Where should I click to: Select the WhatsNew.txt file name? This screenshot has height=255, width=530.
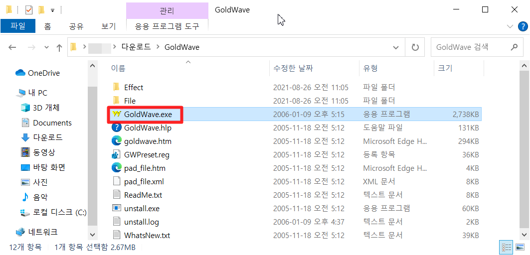coord(147,235)
